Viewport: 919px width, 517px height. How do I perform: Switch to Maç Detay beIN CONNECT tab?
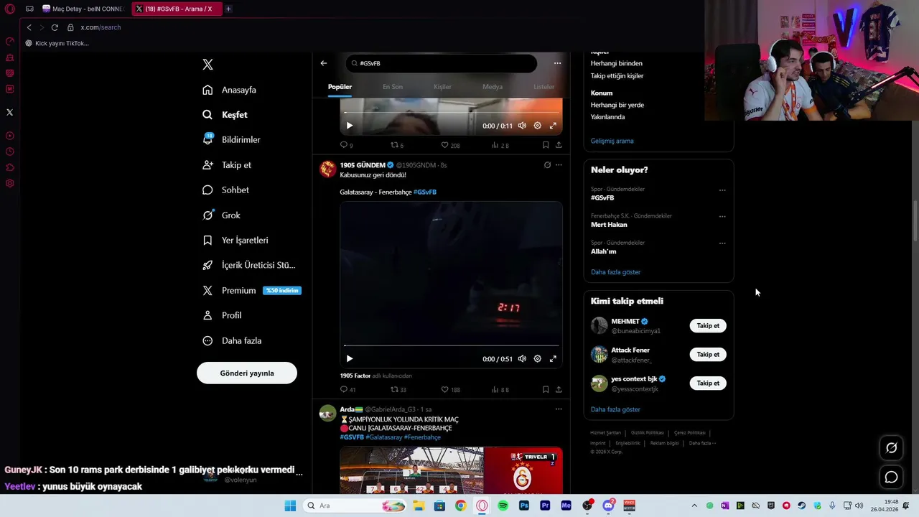tap(83, 9)
